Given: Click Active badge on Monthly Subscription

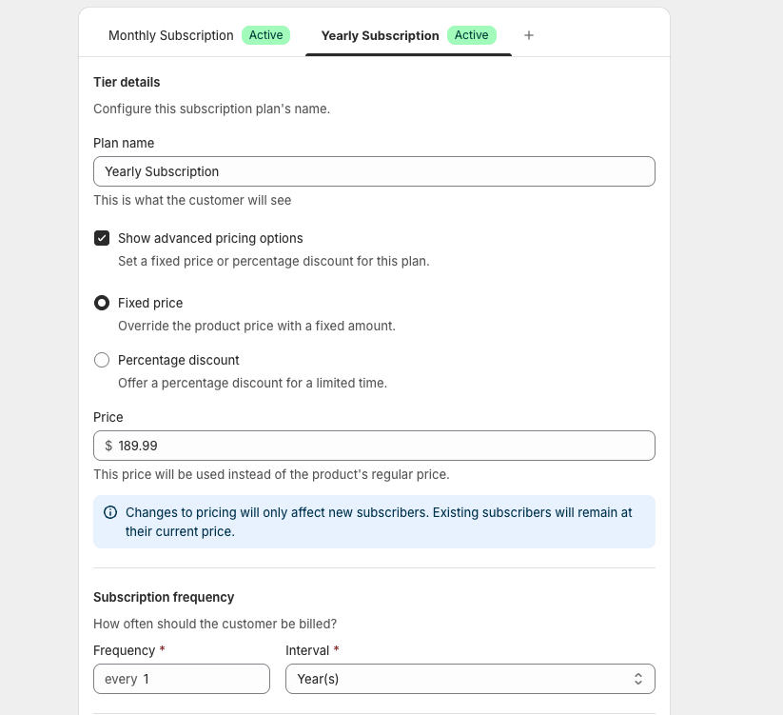Looking at the screenshot, I should tap(265, 35).
